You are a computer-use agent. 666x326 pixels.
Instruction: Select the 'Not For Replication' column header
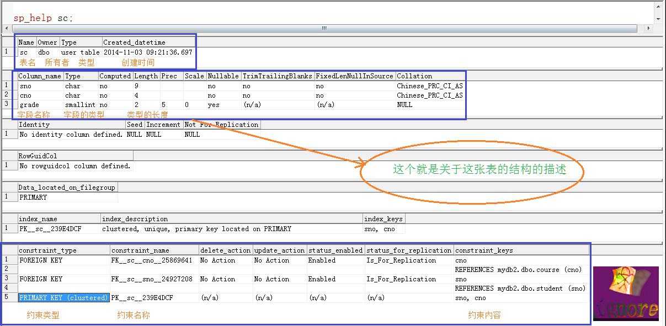(x=221, y=125)
